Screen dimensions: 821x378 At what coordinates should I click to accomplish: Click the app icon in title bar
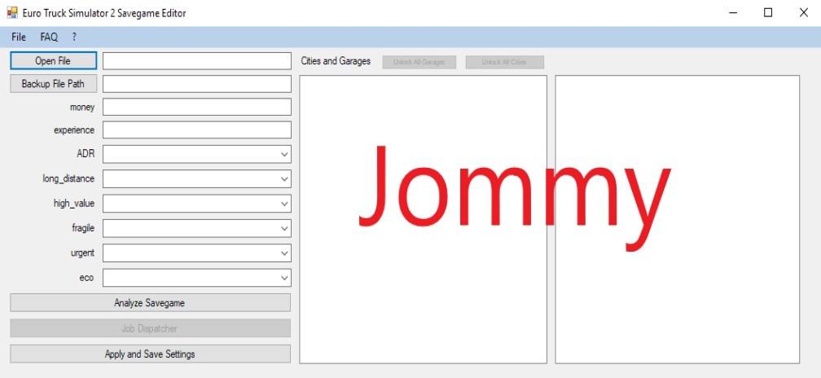pyautogui.click(x=12, y=13)
